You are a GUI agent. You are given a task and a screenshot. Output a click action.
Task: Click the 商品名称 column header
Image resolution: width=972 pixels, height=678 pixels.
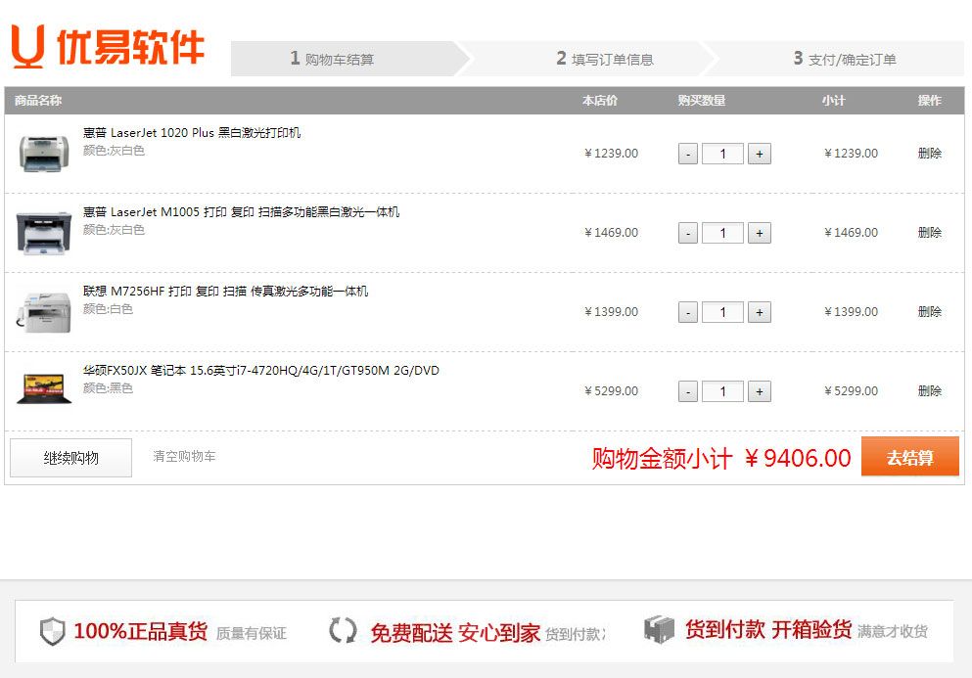coord(38,101)
